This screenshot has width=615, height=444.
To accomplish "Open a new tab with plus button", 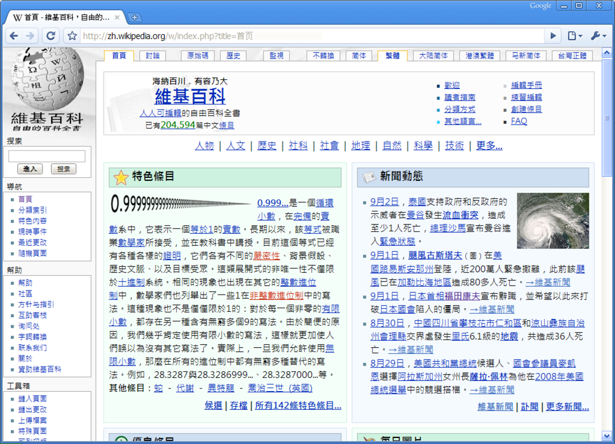I will pos(134,17).
